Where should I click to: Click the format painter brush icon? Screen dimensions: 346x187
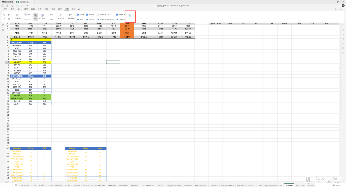click(x=9, y=19)
